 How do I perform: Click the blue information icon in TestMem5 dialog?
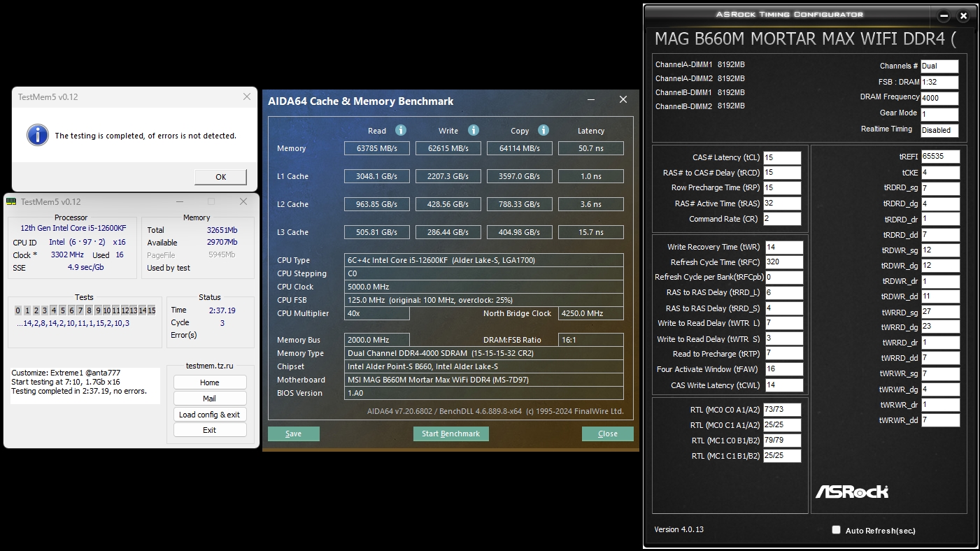click(37, 135)
